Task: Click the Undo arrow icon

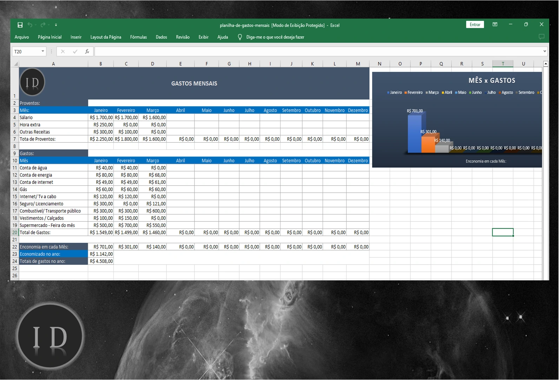Action: pyautogui.click(x=30, y=25)
